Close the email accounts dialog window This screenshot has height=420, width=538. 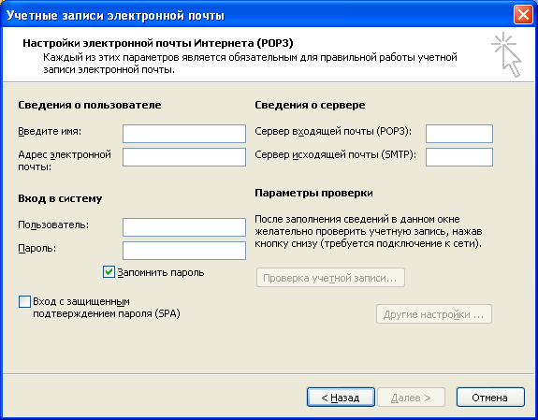tap(523, 15)
